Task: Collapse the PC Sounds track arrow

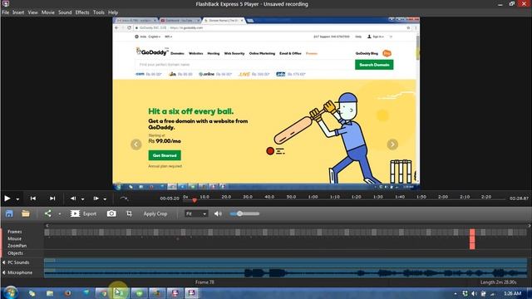Action: tap(3, 262)
